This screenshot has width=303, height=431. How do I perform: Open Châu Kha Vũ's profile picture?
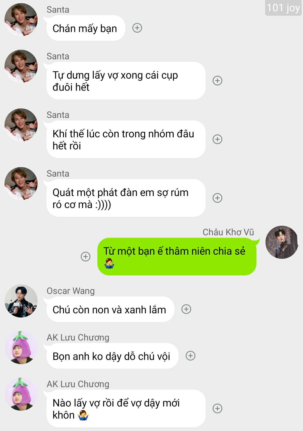click(x=282, y=242)
